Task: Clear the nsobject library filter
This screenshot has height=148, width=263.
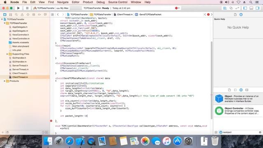Action: tap(260, 132)
